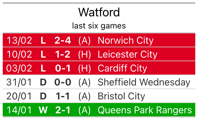Open the Sheffield Wednesday match row
Screen dimensions: 198x120
[99, 82]
